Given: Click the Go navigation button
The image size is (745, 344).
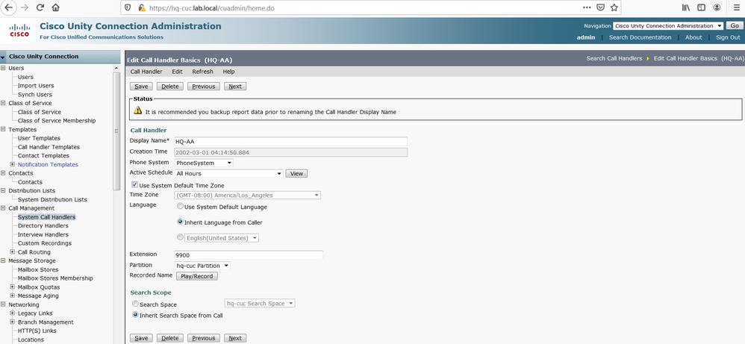Looking at the screenshot, I should tap(735, 25).
